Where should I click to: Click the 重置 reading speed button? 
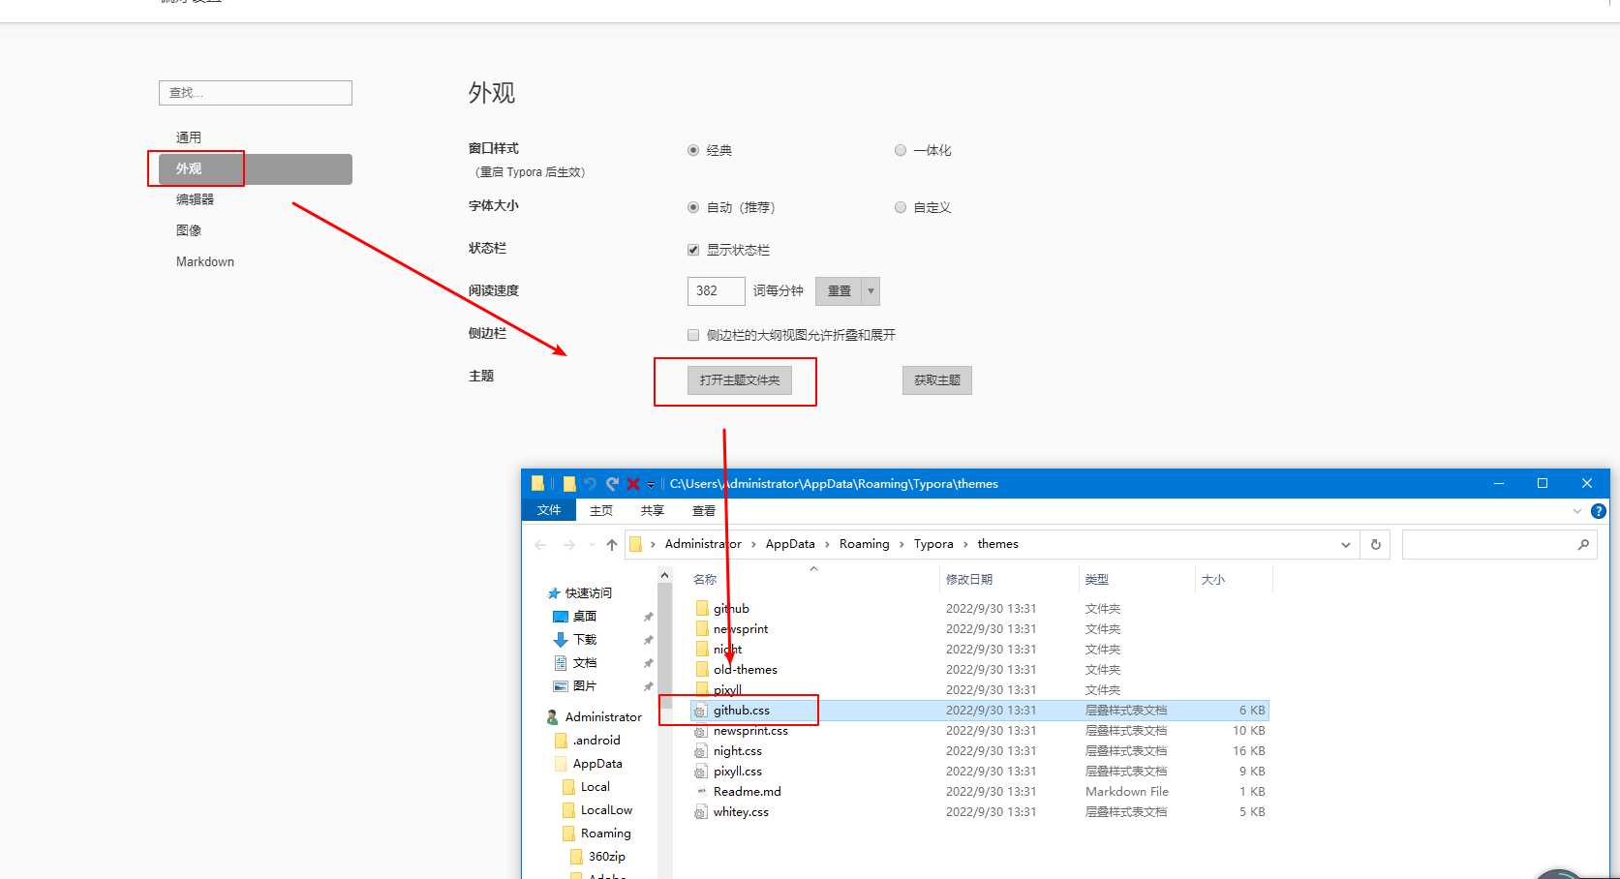coord(840,291)
